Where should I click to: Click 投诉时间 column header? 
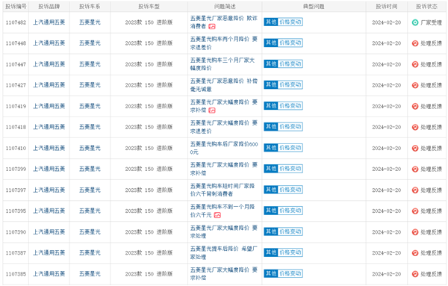[386, 6]
